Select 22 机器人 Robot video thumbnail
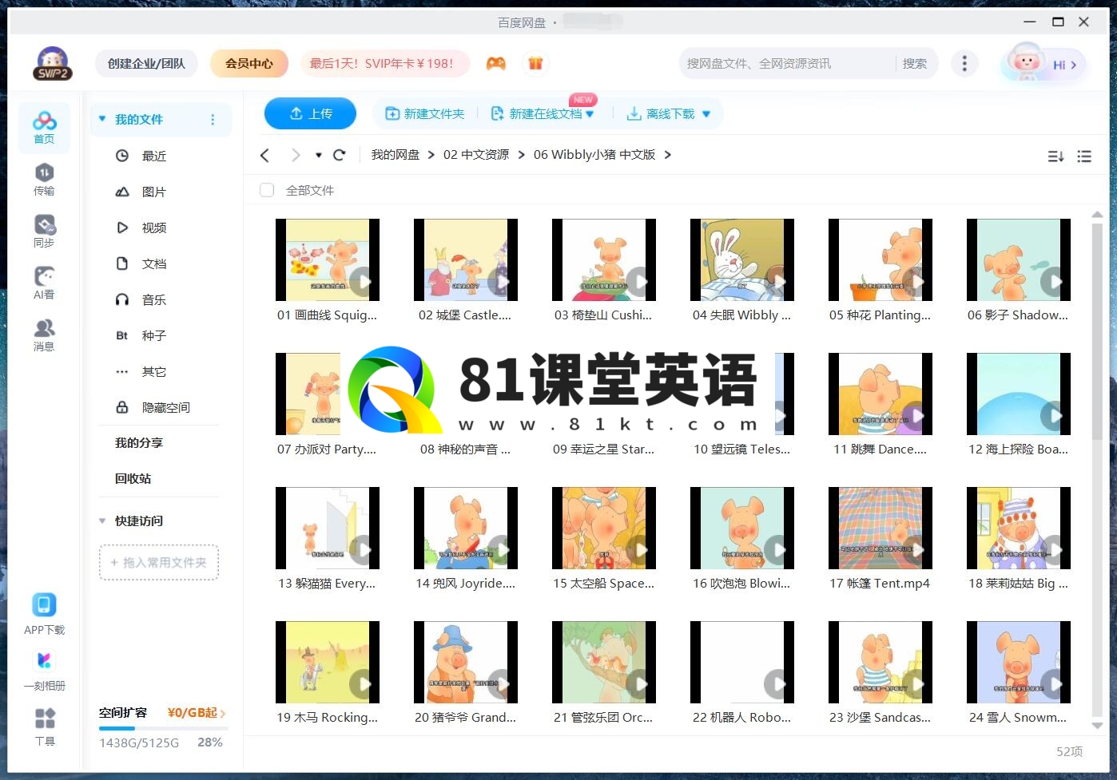Screen dimensions: 1117x780 click(742, 663)
